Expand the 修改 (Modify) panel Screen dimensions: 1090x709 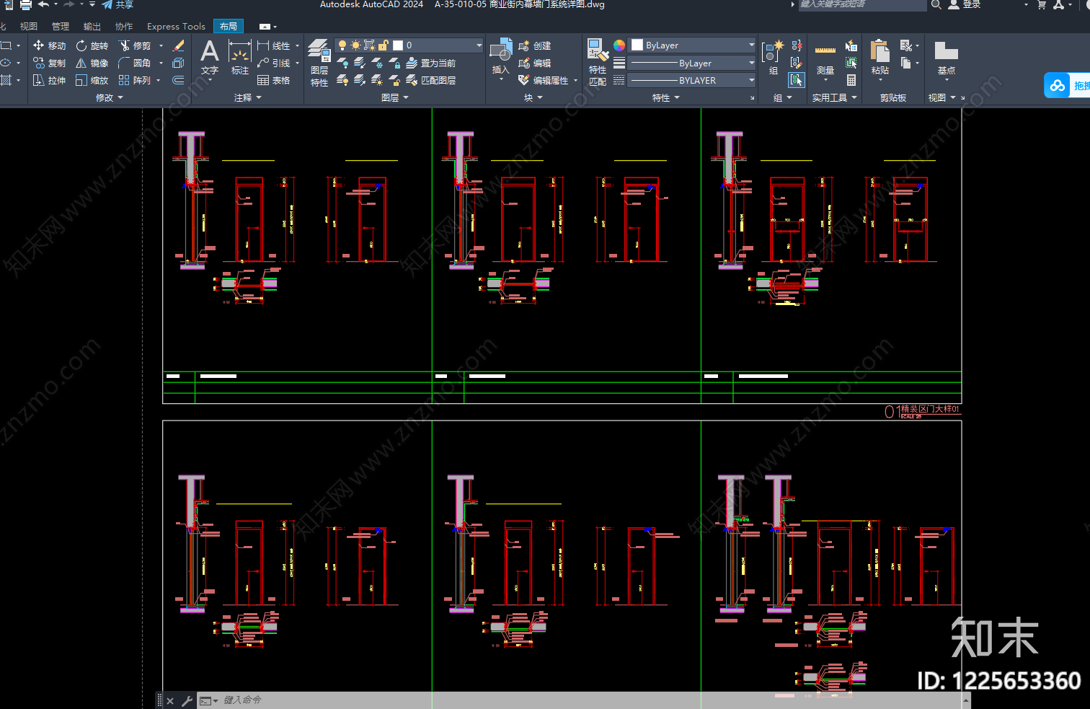point(110,97)
